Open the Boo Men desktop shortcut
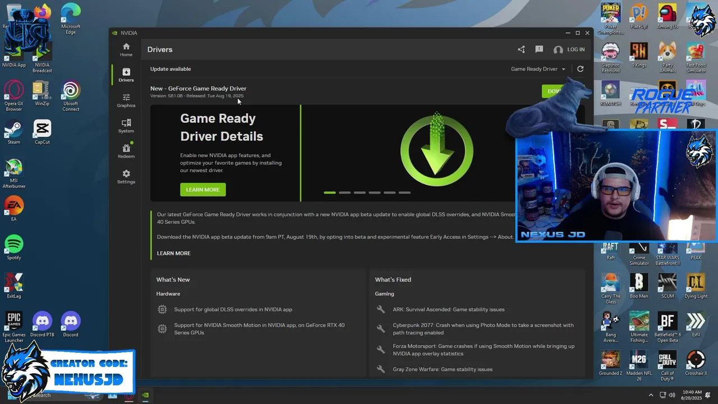This screenshot has height=404, width=718. pos(639,286)
